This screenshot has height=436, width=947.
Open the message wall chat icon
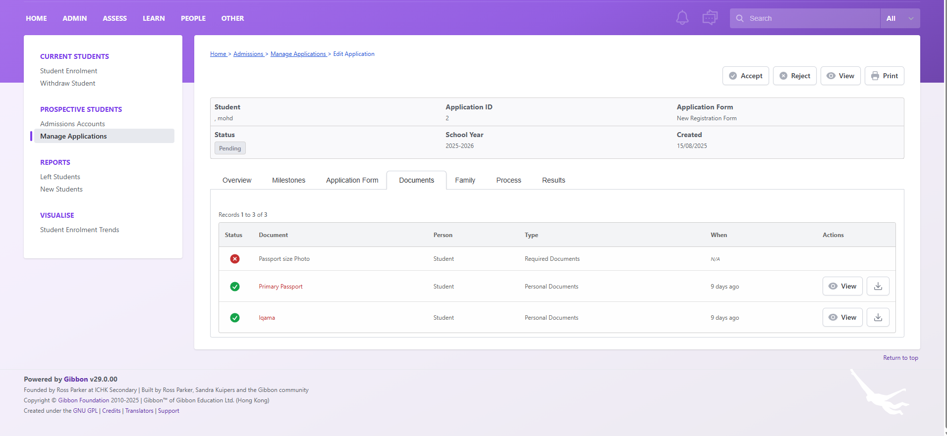[x=710, y=18]
